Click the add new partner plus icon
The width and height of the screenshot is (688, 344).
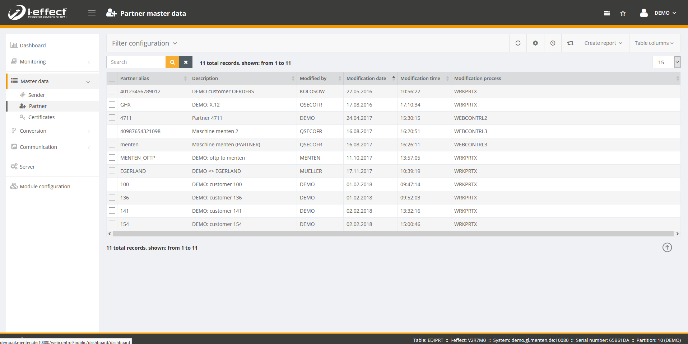pyautogui.click(x=535, y=43)
